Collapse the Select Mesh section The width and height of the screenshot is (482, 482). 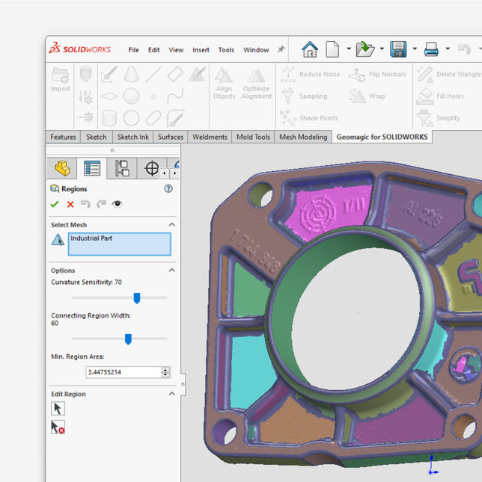click(171, 225)
